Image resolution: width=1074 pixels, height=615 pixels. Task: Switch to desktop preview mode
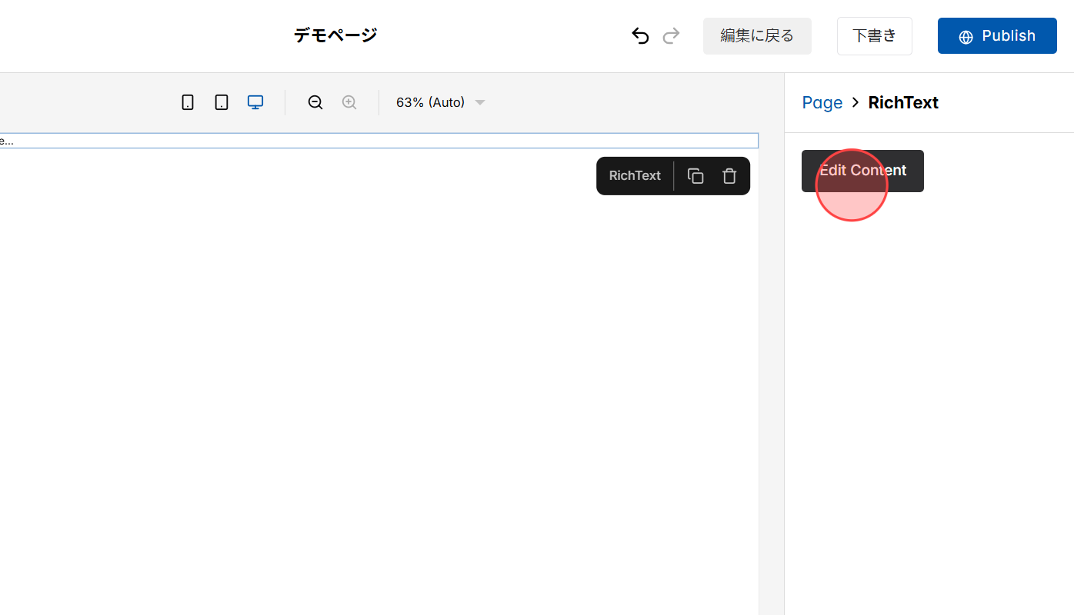(255, 101)
